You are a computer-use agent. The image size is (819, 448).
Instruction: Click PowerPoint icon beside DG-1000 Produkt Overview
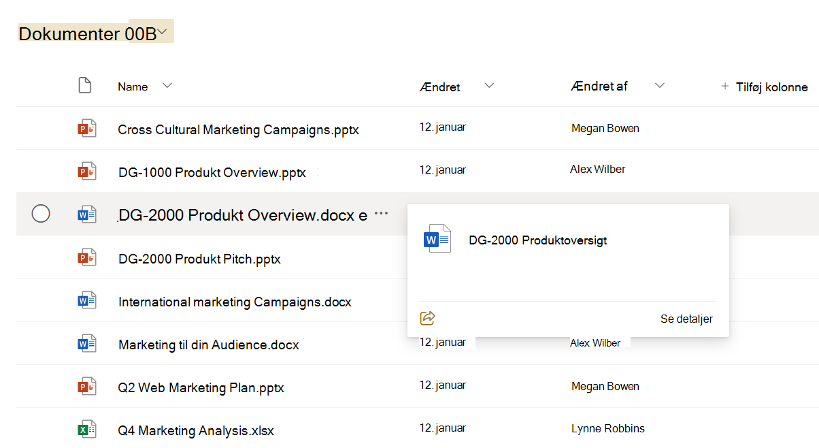click(x=87, y=172)
